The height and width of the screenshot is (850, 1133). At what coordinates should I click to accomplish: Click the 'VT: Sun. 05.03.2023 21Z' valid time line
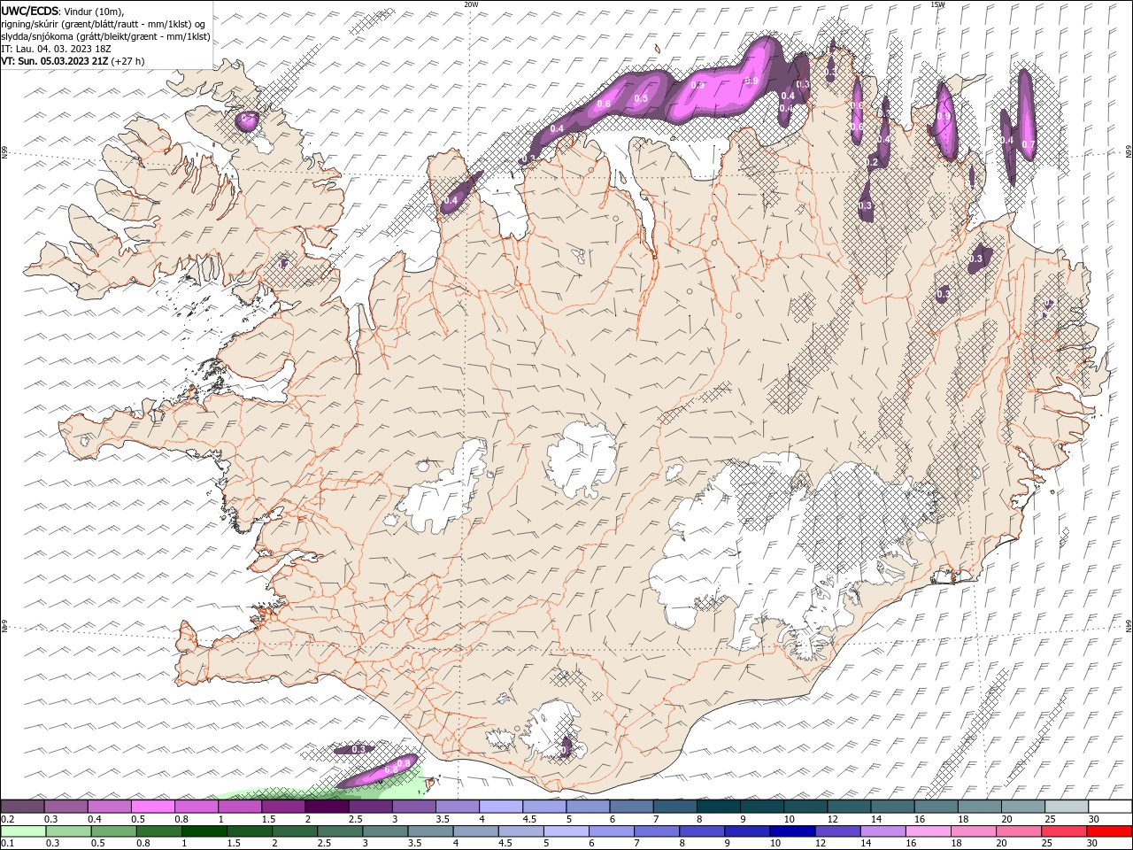pos(53,61)
